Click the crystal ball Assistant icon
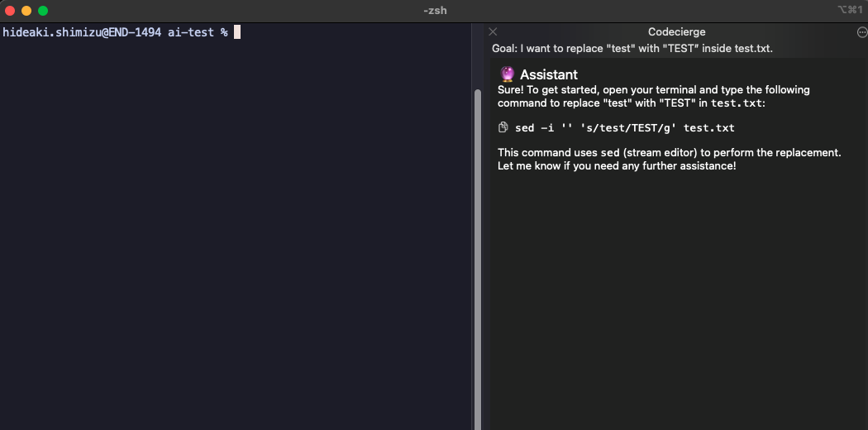The height and width of the screenshot is (430, 868). [x=508, y=74]
